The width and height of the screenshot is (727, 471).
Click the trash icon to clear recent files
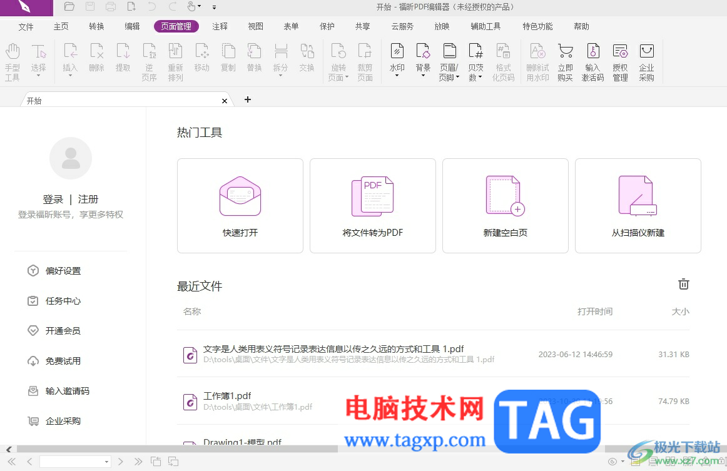[x=683, y=284]
